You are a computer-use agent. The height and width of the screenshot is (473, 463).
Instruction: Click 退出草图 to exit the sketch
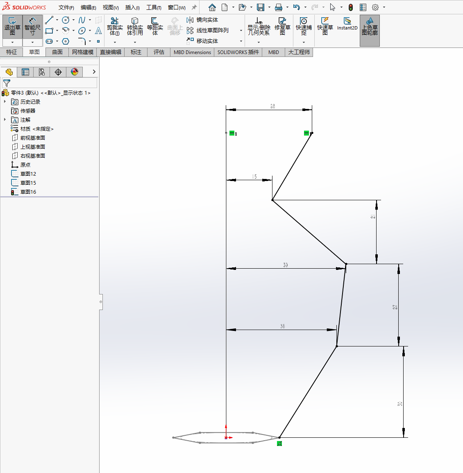click(12, 26)
